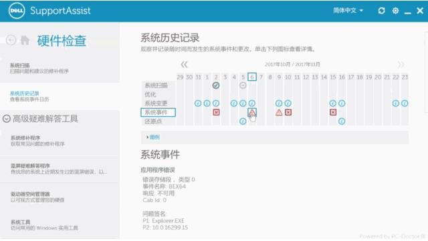
Task: Open 系统事件 warning triangle on day 6
Action: click(252, 112)
